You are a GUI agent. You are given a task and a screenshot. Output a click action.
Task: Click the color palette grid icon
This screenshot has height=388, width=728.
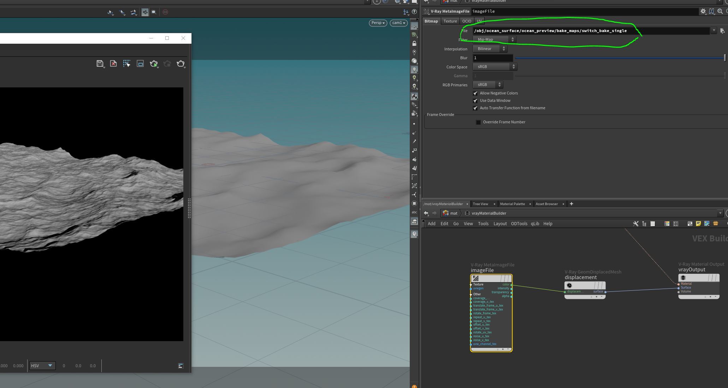tap(667, 224)
